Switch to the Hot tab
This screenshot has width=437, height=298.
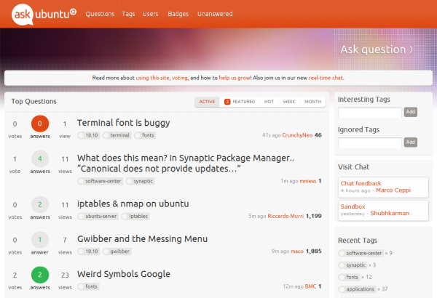click(x=269, y=102)
